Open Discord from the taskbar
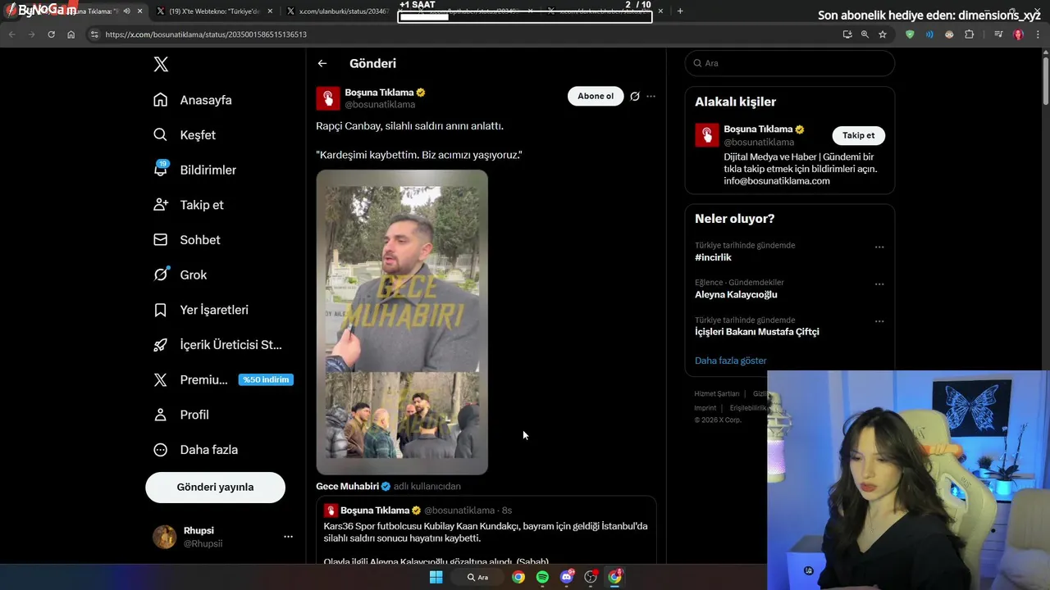Viewport: 1050px width, 590px height. click(566, 577)
